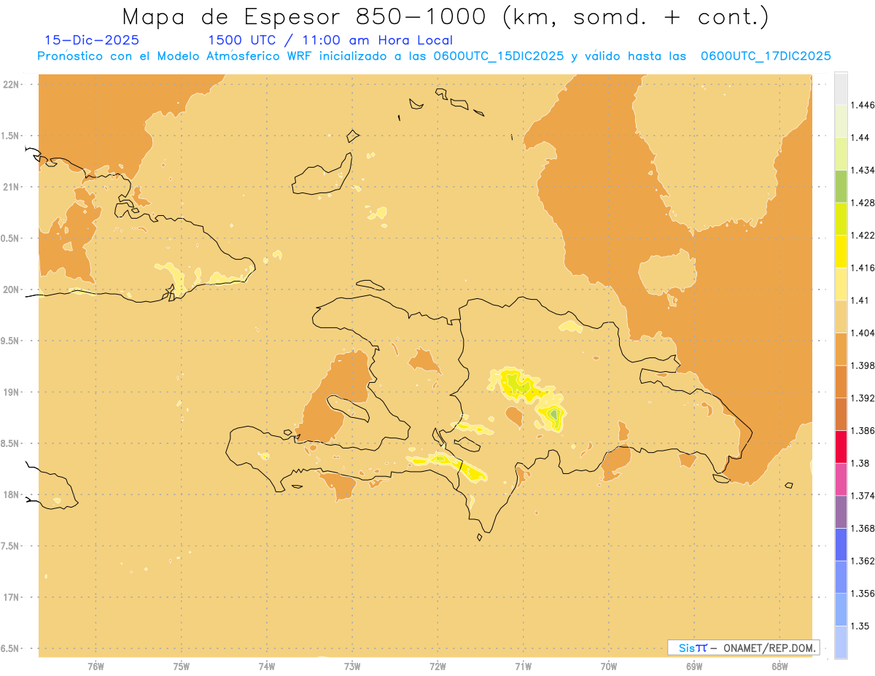
Task: Click the longitude label '70W'
Action: click(x=609, y=666)
